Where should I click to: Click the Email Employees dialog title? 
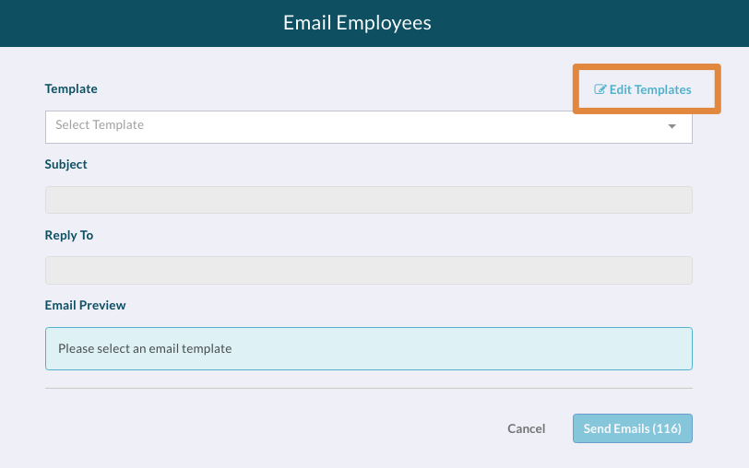pyautogui.click(x=357, y=23)
